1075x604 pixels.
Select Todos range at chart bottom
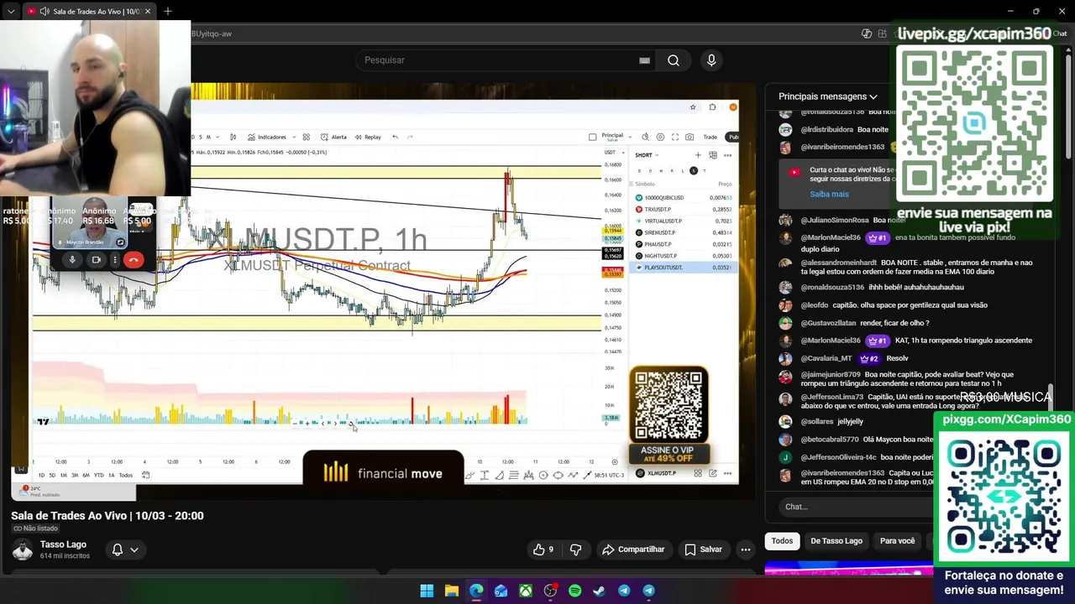[125, 476]
